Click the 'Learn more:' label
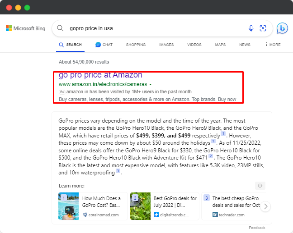Viewport: 293px width, 233px height. [x=71, y=186]
